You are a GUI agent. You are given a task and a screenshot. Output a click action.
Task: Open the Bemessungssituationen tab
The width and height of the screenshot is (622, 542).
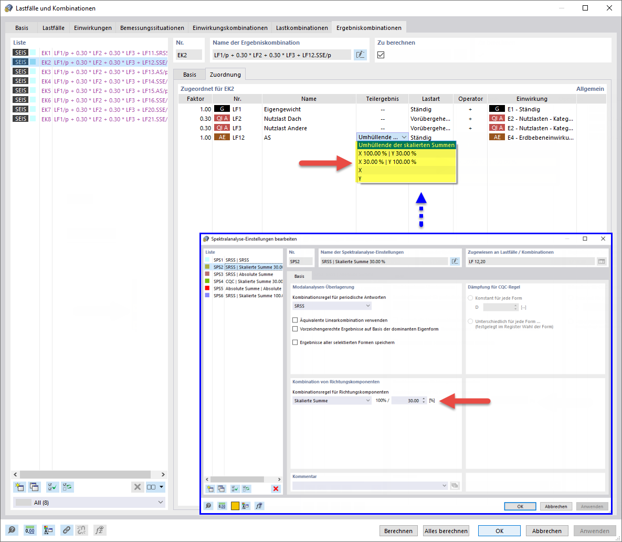click(x=152, y=28)
